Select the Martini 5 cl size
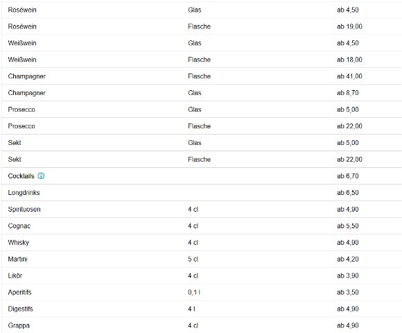 click(193, 259)
